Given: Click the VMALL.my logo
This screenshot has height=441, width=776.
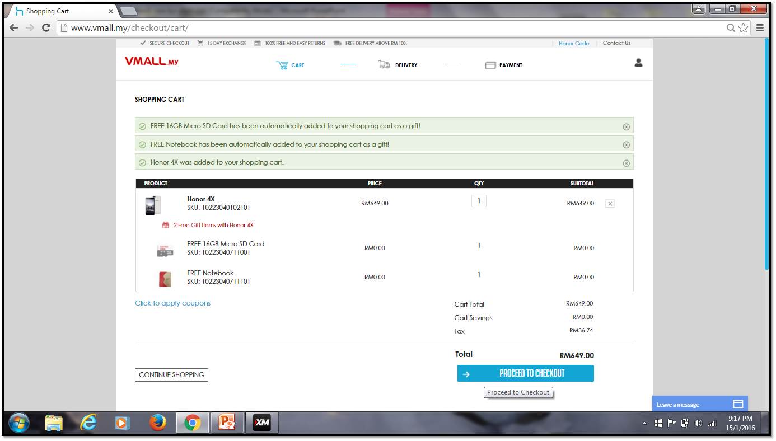Looking at the screenshot, I should (x=151, y=61).
